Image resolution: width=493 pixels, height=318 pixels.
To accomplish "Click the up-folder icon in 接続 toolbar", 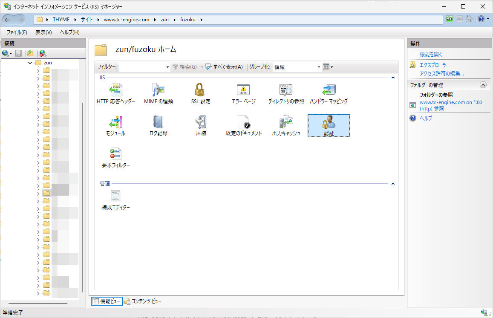I will pos(30,53).
